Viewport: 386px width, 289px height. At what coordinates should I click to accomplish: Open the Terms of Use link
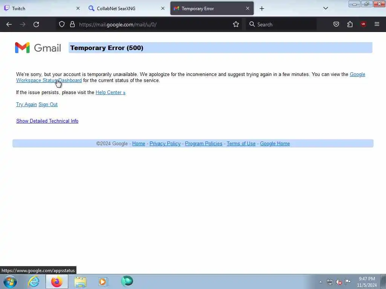[x=241, y=143]
